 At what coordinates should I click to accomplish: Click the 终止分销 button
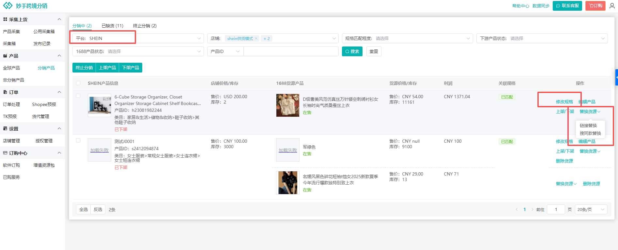84,68
